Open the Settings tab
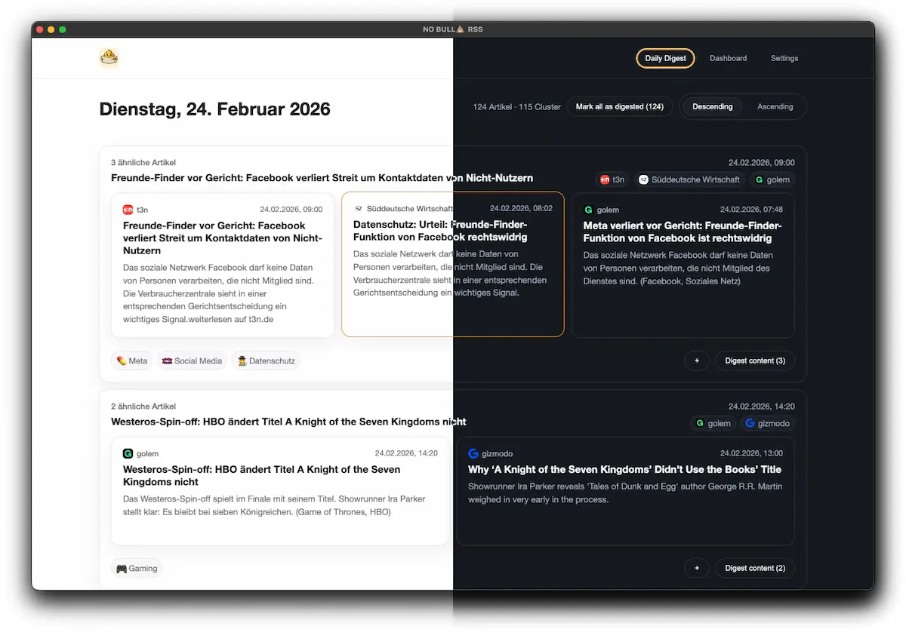 tap(784, 58)
